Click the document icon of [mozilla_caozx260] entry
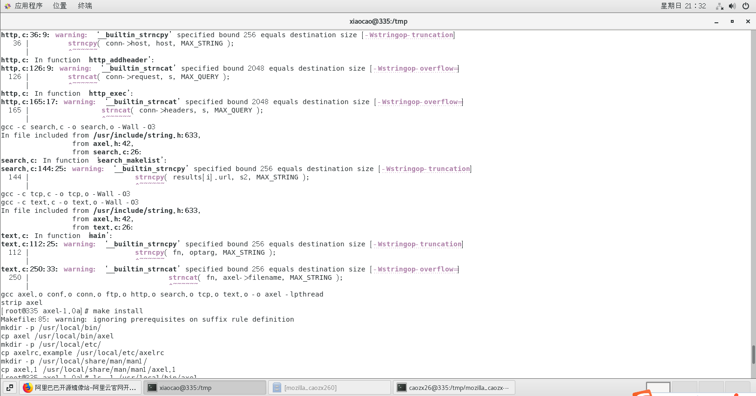This screenshot has width=756, height=396. coord(277,387)
